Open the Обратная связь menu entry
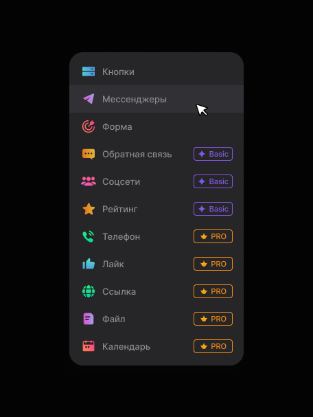The height and width of the screenshot is (417, 313). pyautogui.click(x=156, y=154)
